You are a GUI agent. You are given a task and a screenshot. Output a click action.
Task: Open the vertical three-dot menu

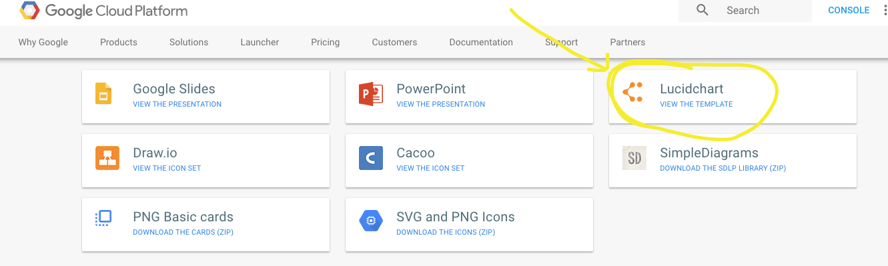[x=885, y=10]
